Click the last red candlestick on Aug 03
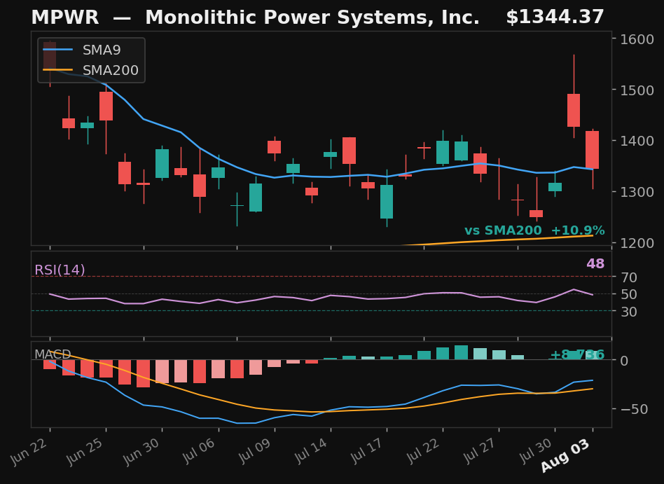 (593, 150)
